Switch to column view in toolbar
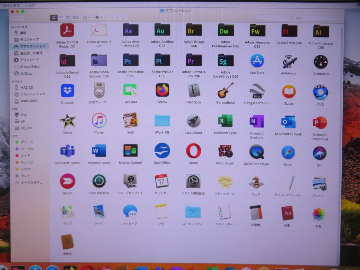This screenshot has width=360, height=270. coord(68,17)
